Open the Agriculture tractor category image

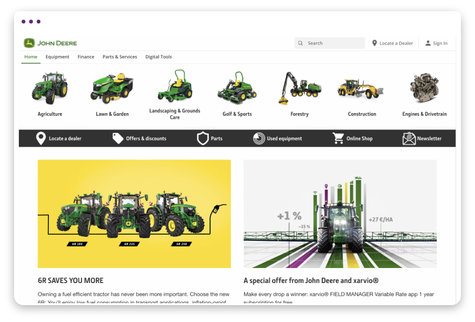pos(50,88)
